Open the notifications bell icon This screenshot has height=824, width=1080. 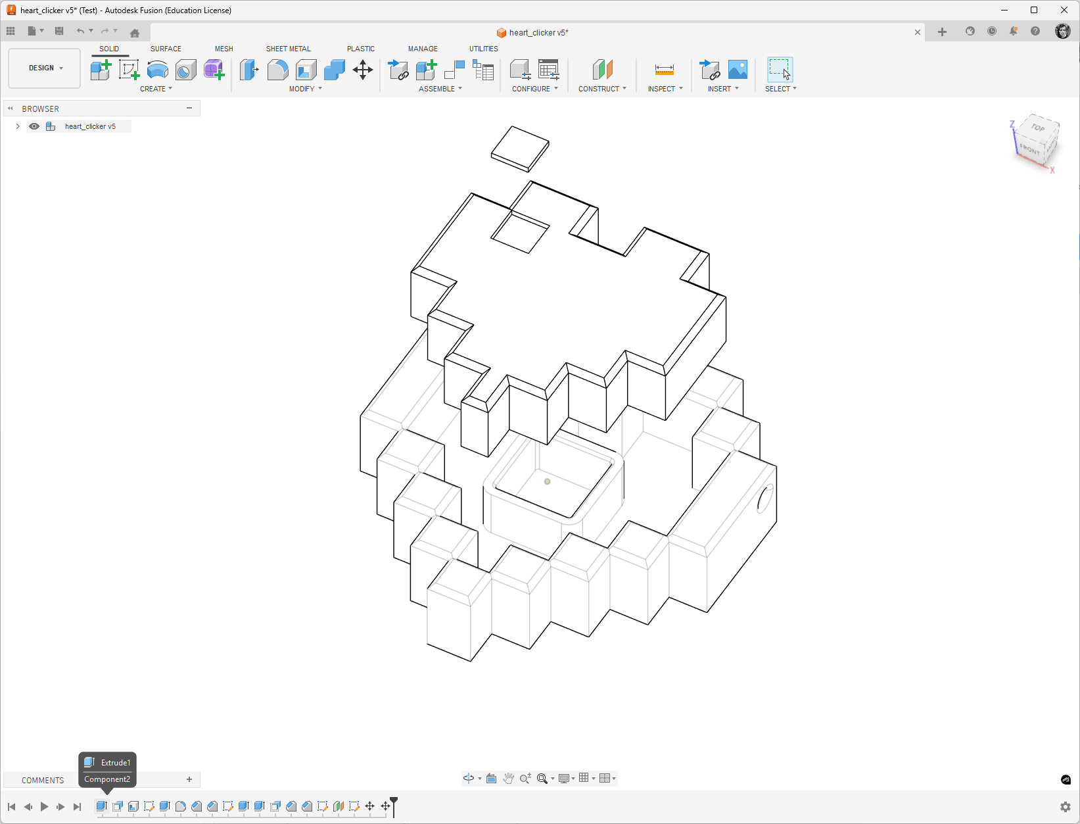click(x=1014, y=31)
